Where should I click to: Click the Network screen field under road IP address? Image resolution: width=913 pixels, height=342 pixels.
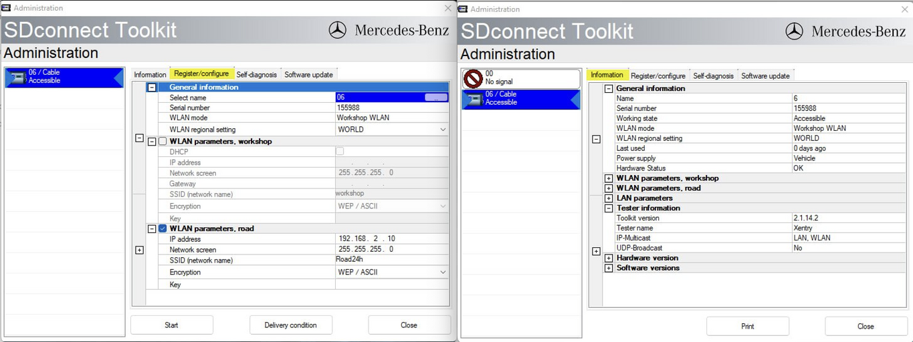pyautogui.click(x=392, y=250)
